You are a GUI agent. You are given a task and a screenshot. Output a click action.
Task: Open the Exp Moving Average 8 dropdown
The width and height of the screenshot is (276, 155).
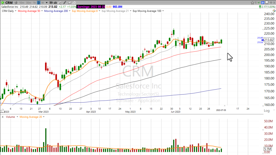pyautogui.click(x=99, y=11)
